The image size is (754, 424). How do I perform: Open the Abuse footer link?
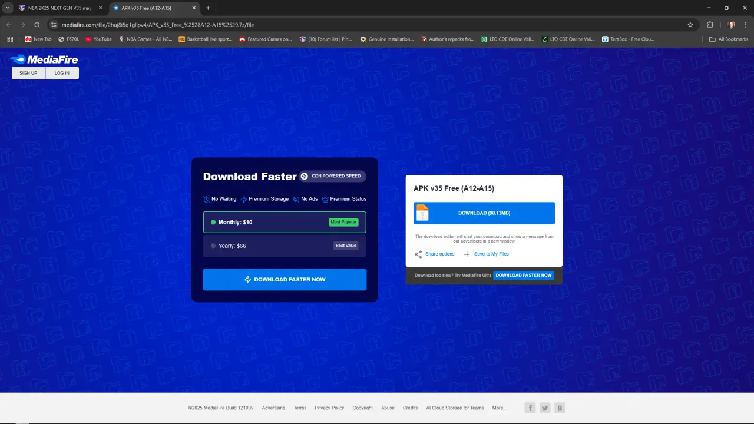(388, 408)
